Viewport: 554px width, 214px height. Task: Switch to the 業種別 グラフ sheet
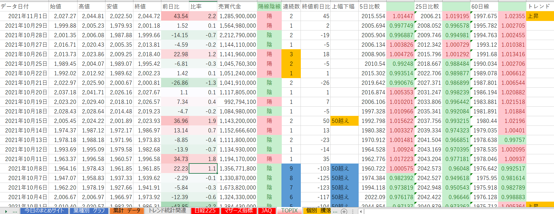(x=89, y=211)
